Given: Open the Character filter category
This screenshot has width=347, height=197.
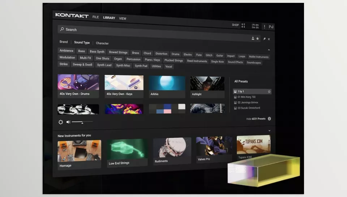Looking at the screenshot, I should [x=102, y=43].
